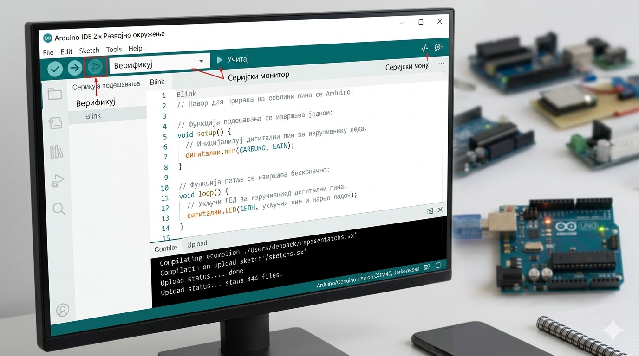Click the output line ending 444 files
This screenshot has height=356, width=639.
(x=221, y=284)
